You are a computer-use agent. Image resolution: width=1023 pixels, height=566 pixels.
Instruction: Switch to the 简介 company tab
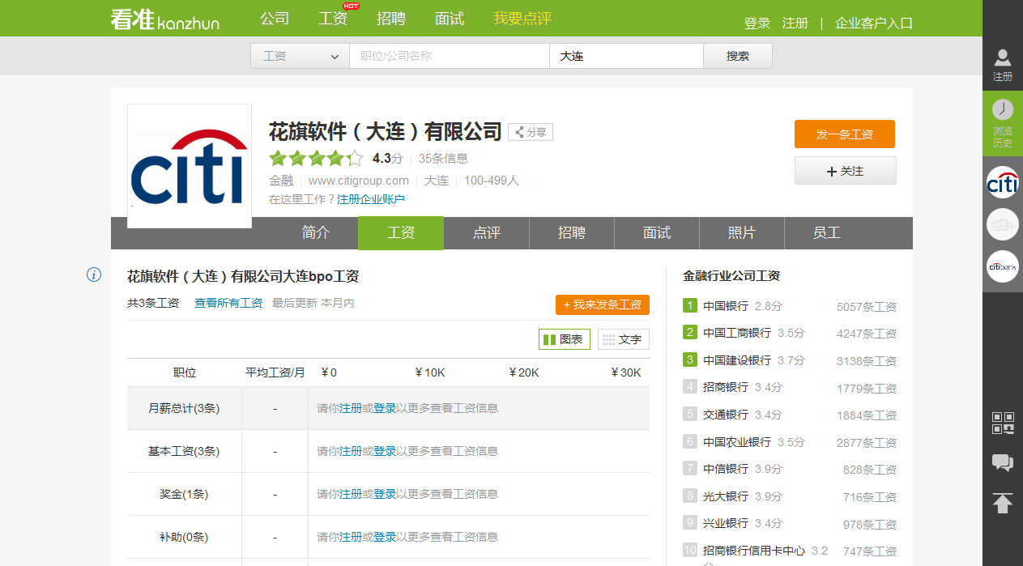(x=316, y=233)
